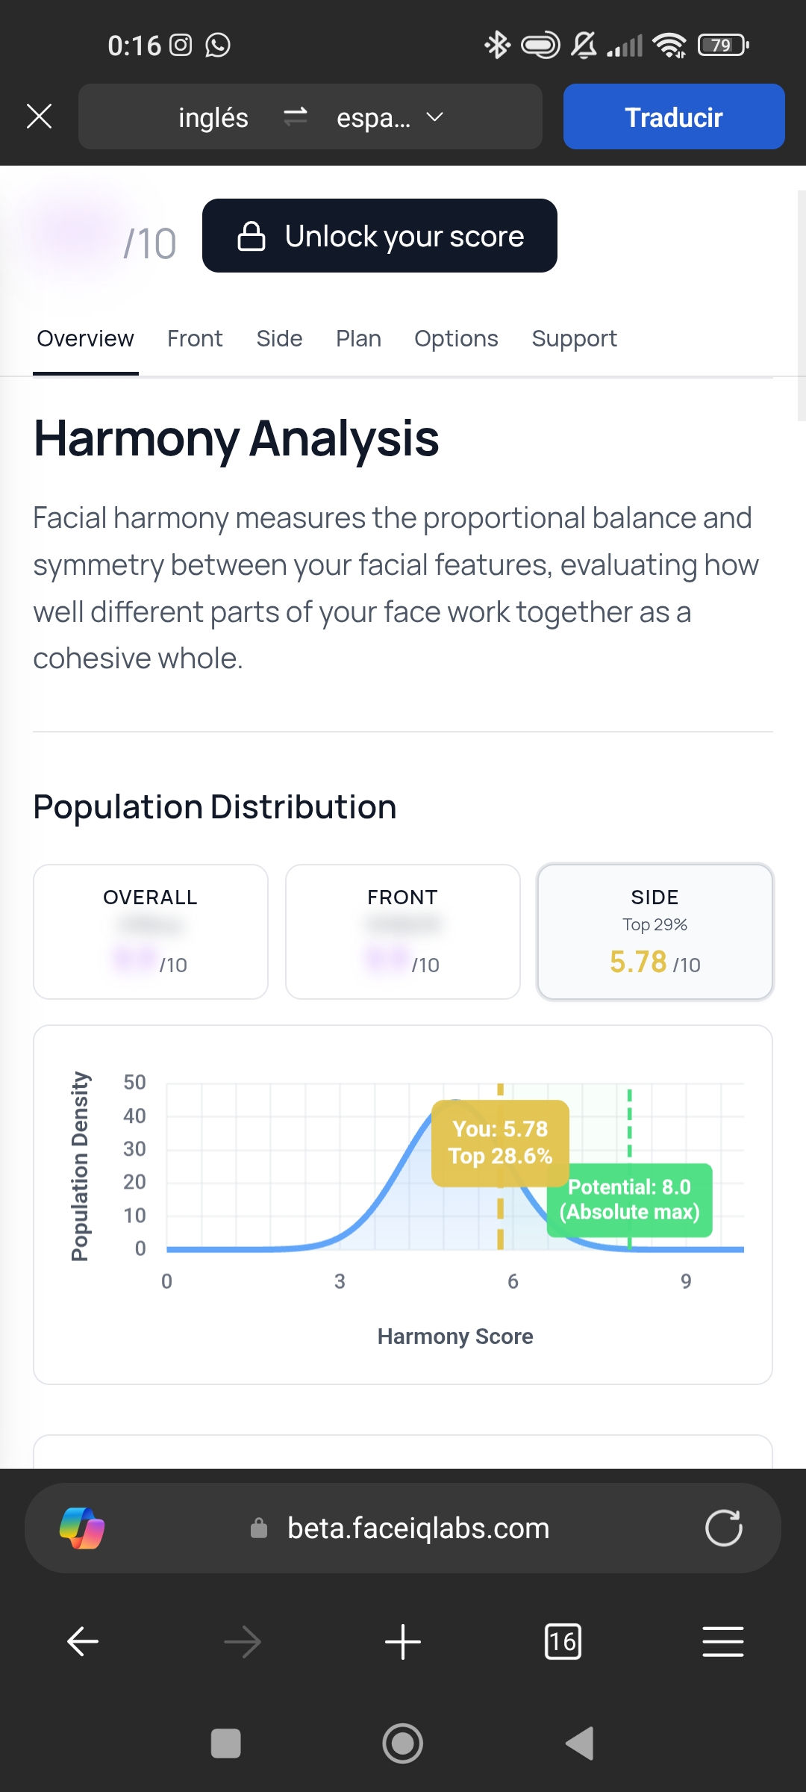Swap translation languages arrows icon
The image size is (806, 1792).
click(296, 116)
